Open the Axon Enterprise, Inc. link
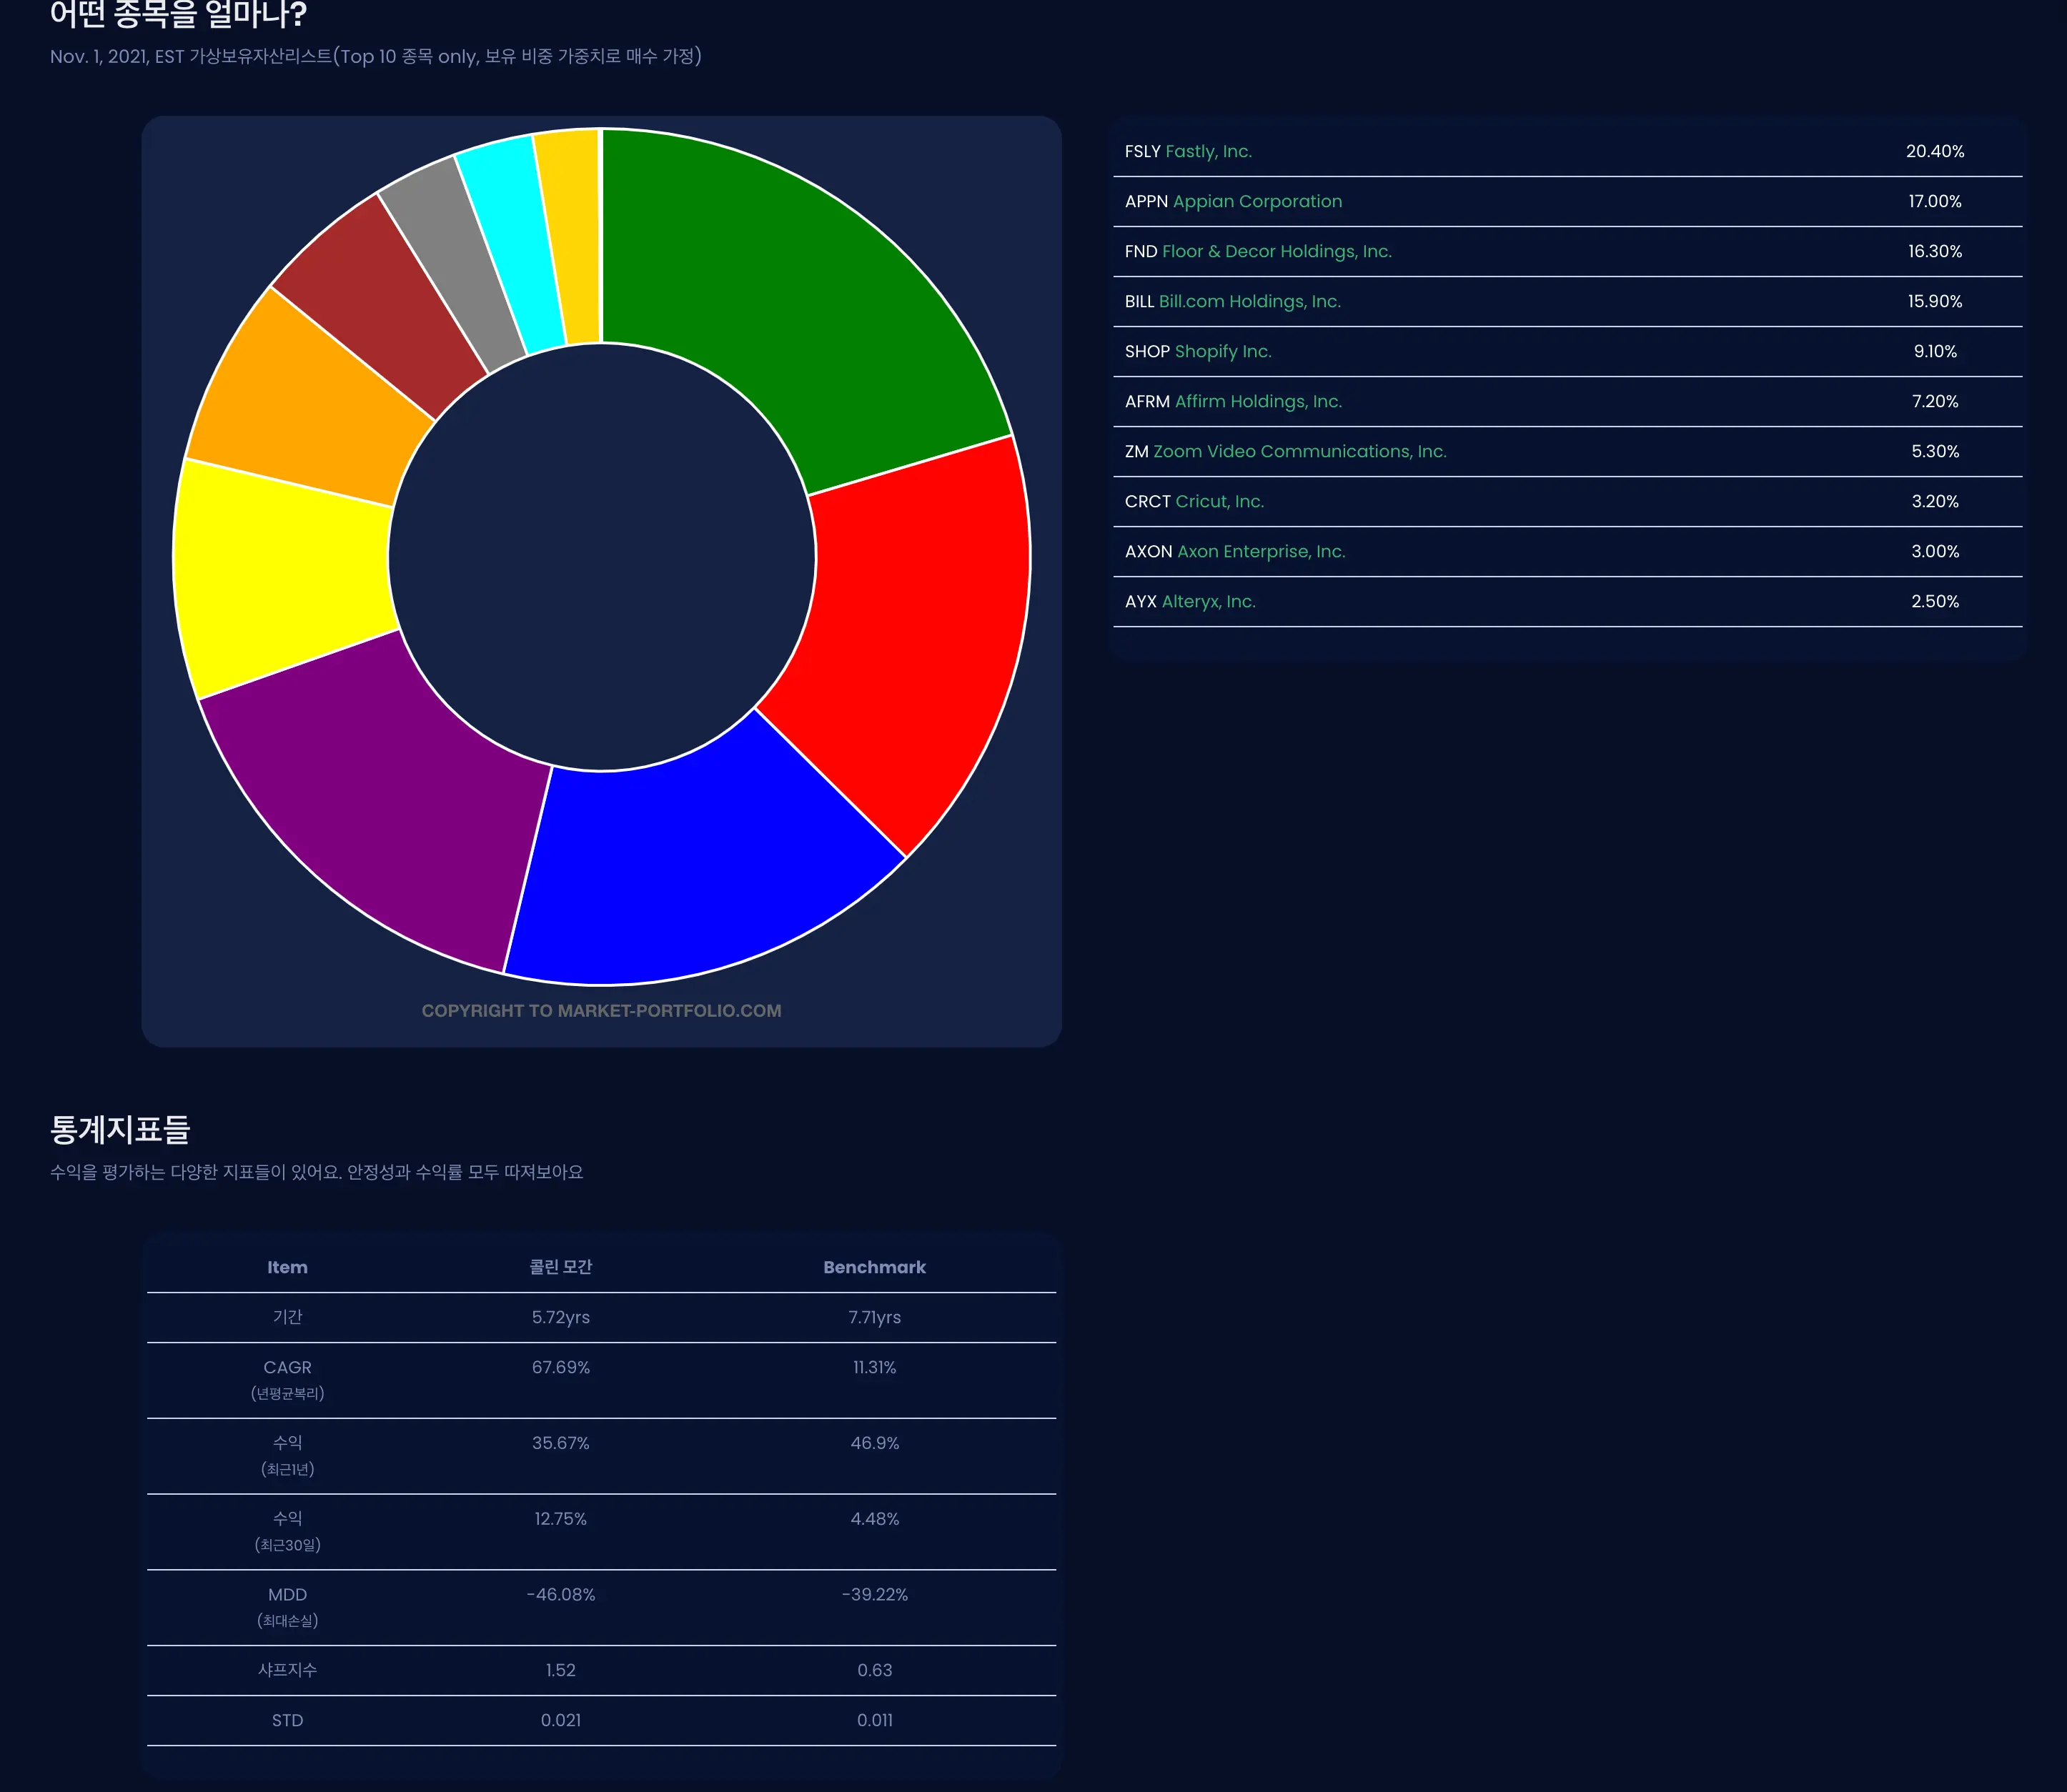Viewport: 2067px width, 1792px height. [x=1261, y=551]
